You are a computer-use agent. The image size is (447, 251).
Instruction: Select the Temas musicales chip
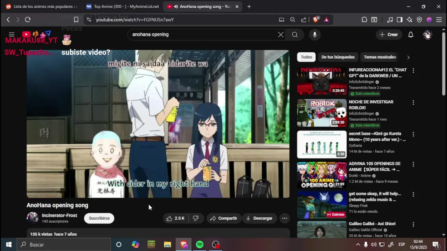tap(380, 57)
